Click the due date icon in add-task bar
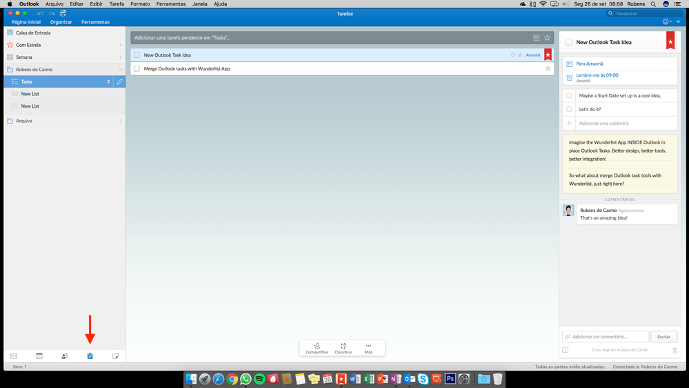This screenshot has width=689, height=388. tap(536, 38)
